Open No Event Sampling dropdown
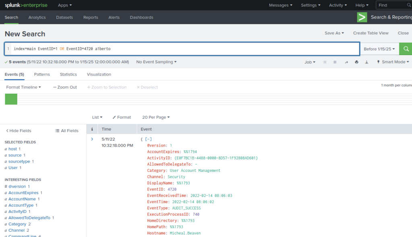Image resolution: width=412 pixels, height=237 pixels. (x=157, y=62)
